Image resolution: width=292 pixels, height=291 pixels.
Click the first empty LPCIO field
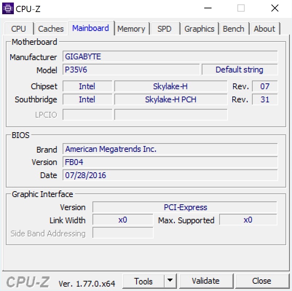87,115
